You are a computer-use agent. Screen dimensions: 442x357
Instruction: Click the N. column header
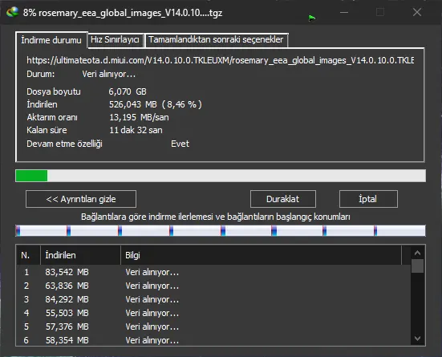[x=28, y=255]
